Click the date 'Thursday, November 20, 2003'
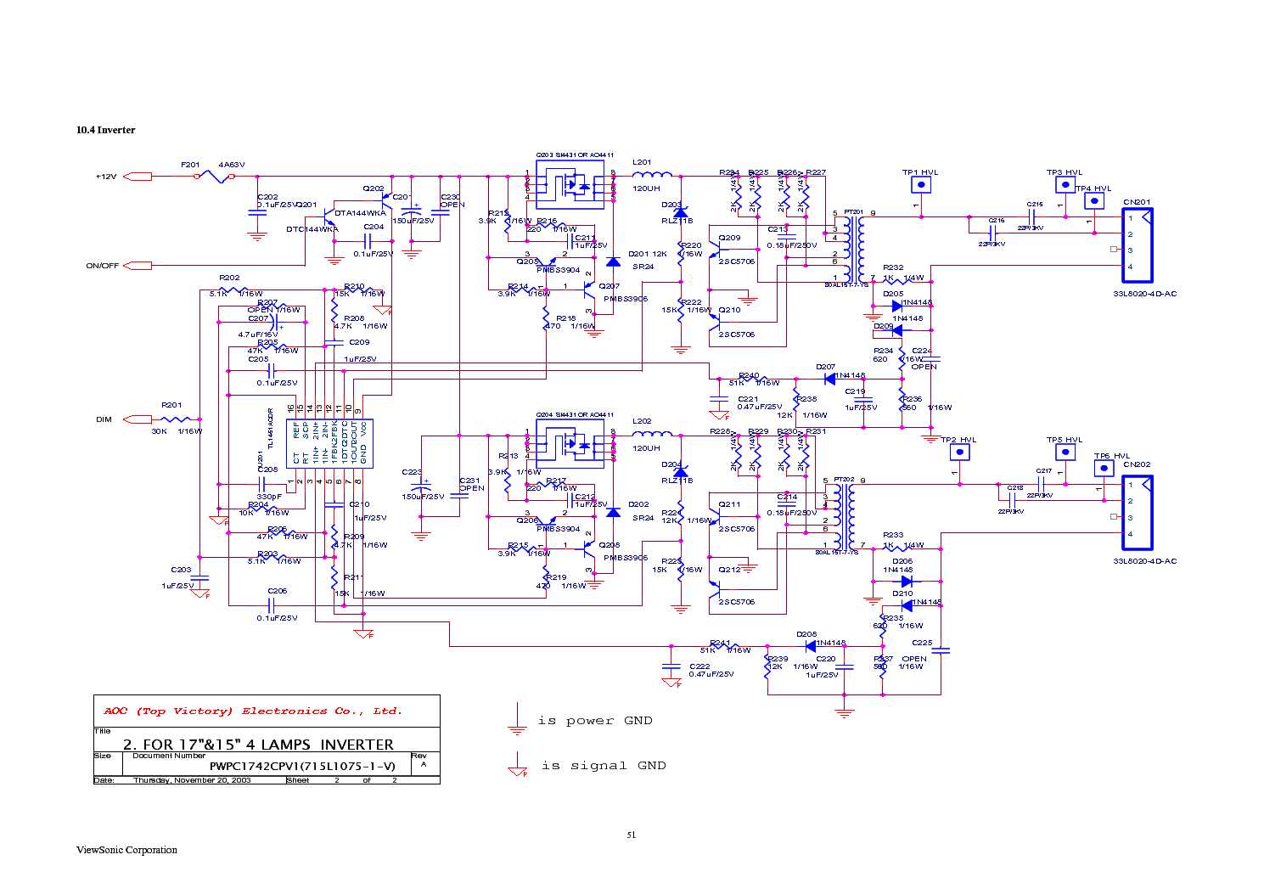This screenshot has height=894, width=1264. pyautogui.click(x=192, y=780)
